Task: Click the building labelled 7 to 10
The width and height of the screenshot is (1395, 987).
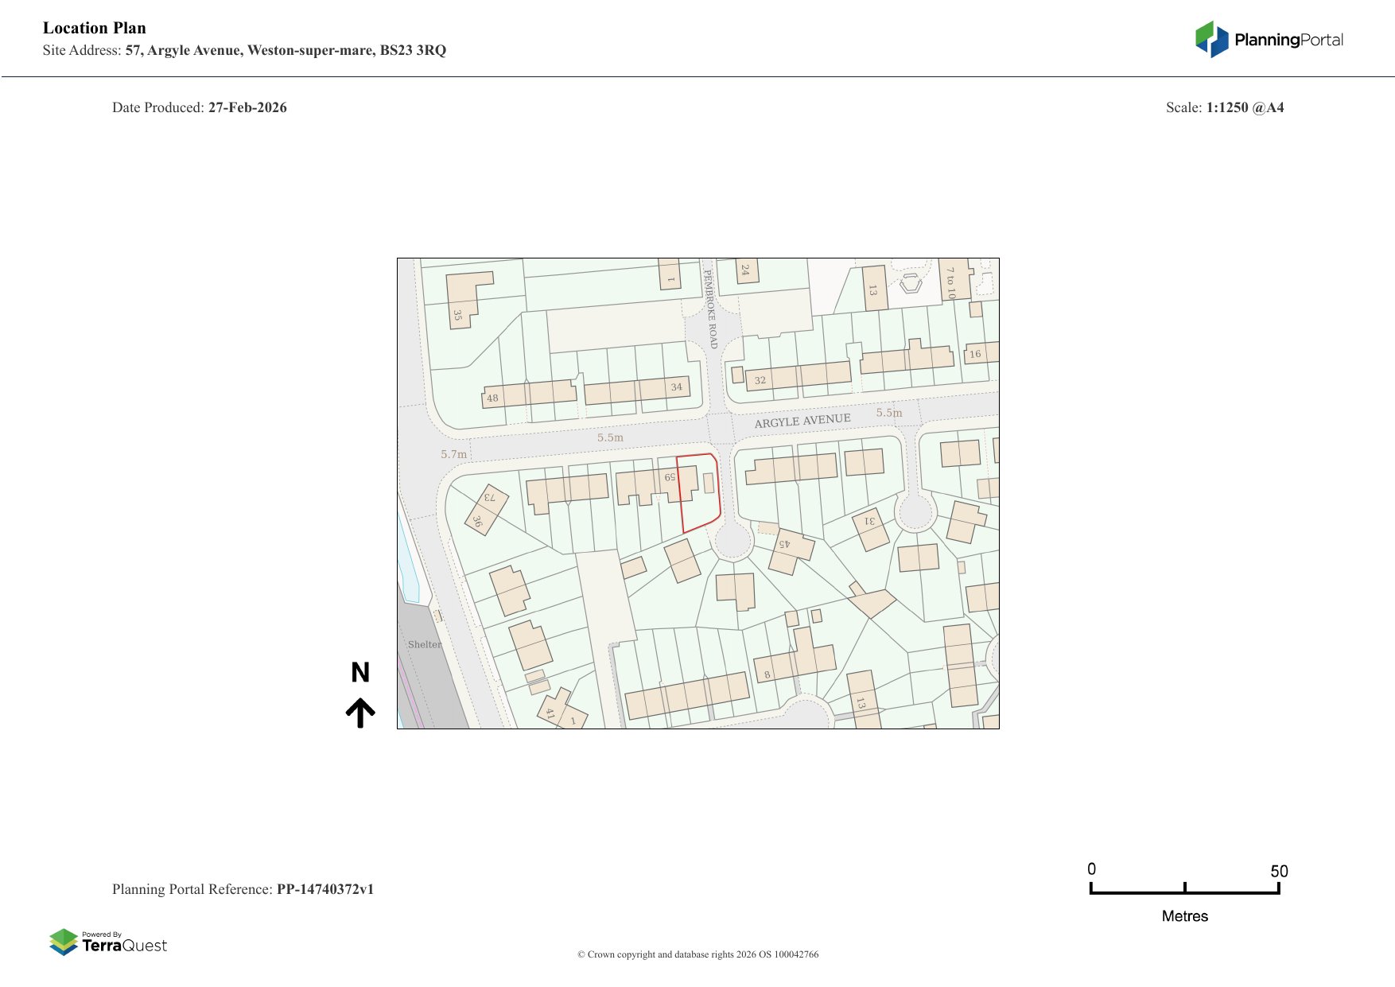Action: click(951, 282)
